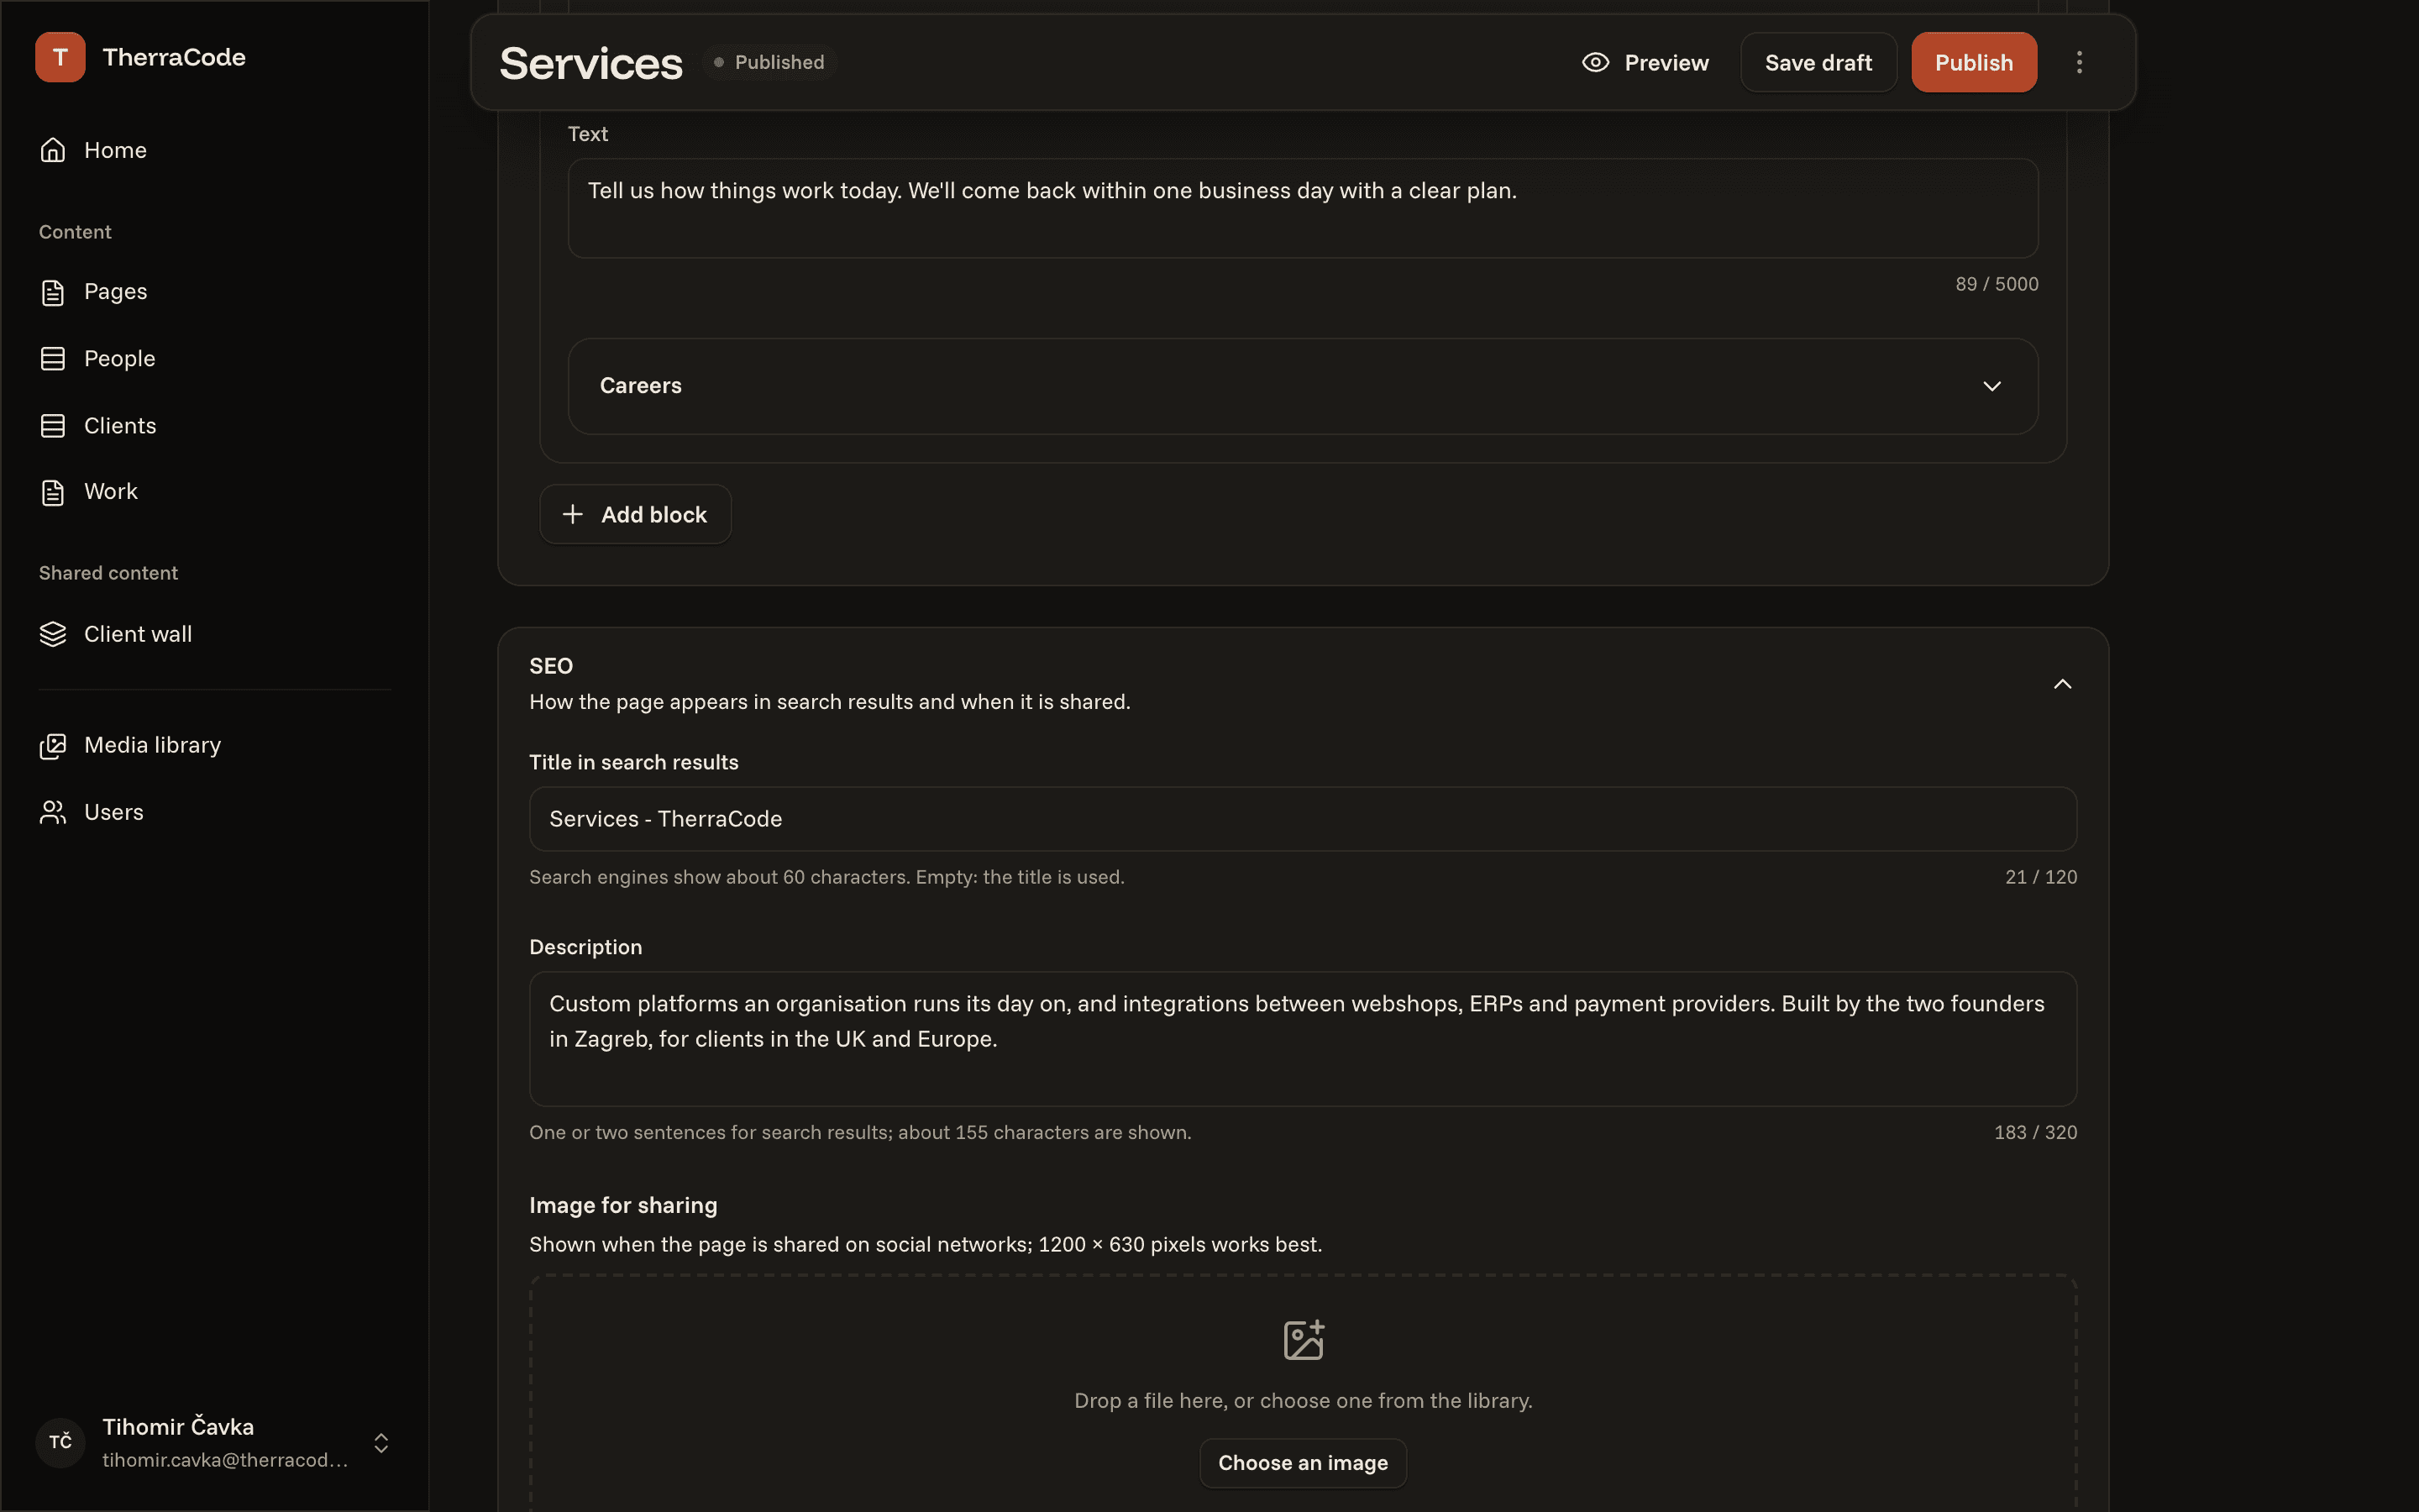The width and height of the screenshot is (2419, 1512).
Task: Click the Users people icon
Action: [53, 812]
